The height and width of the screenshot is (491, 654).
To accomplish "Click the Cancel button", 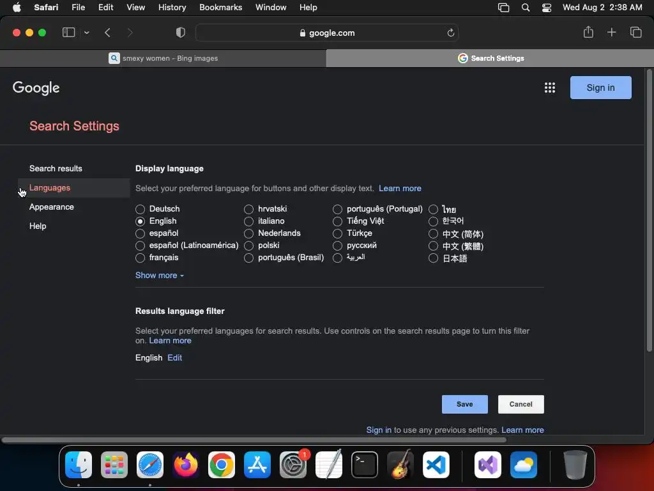I will [x=521, y=404].
